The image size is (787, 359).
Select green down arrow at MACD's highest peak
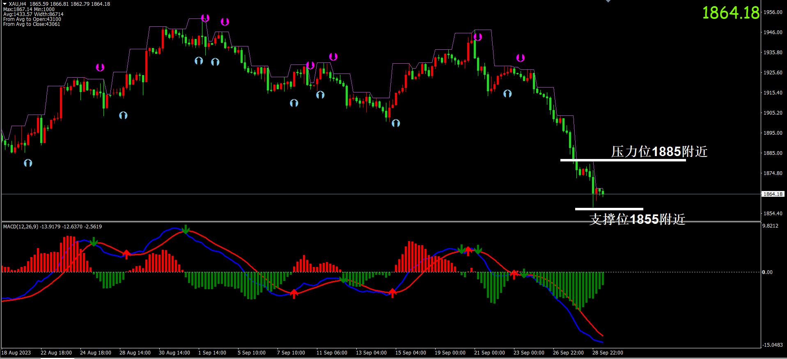point(186,229)
